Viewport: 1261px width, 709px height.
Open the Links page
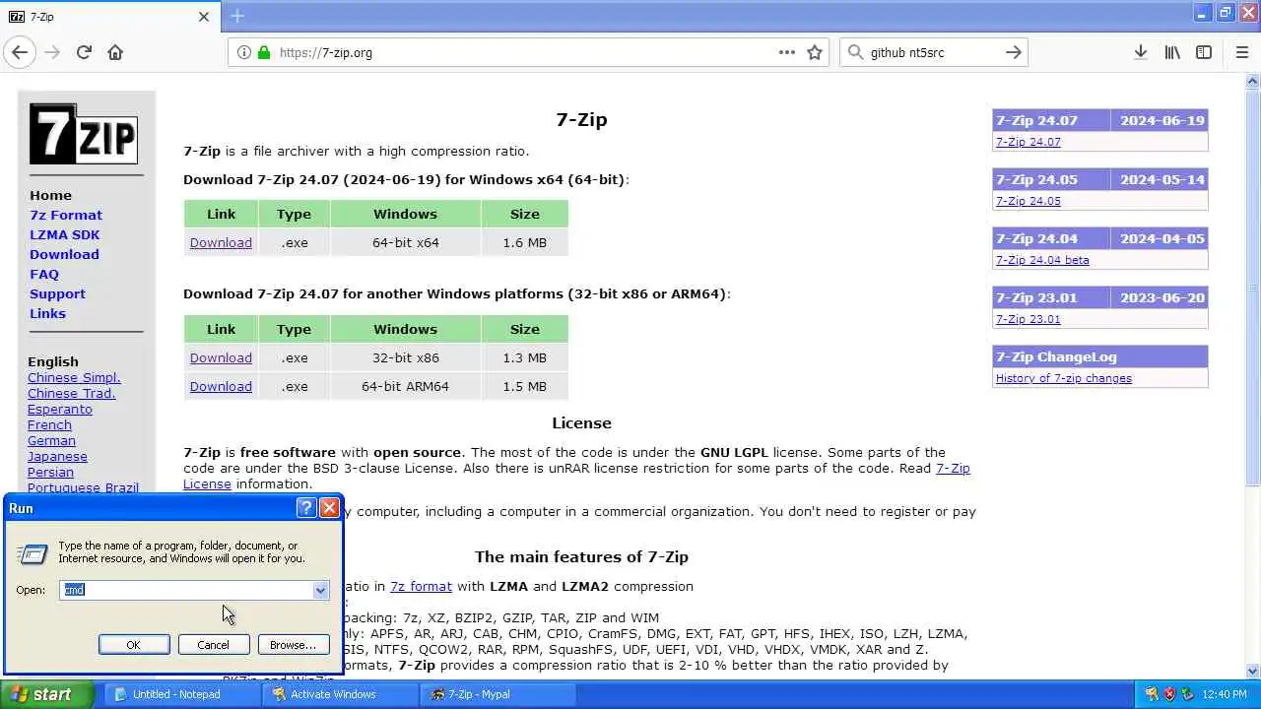47,313
